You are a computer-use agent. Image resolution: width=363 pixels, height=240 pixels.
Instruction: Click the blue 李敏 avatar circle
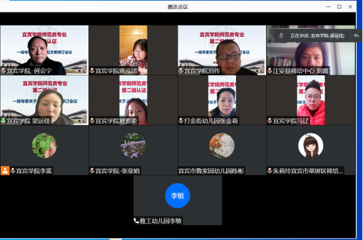pos(178,196)
